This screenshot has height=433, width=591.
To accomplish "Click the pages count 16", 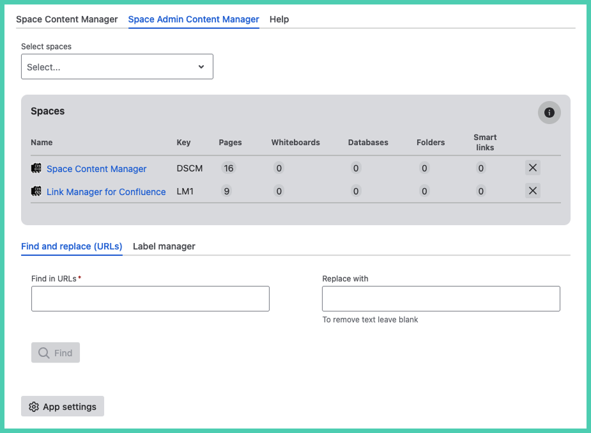I will point(228,168).
